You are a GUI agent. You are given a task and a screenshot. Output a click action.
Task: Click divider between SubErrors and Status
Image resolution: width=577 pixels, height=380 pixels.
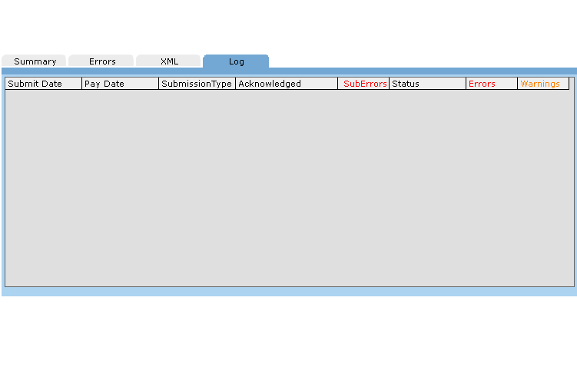(390, 84)
